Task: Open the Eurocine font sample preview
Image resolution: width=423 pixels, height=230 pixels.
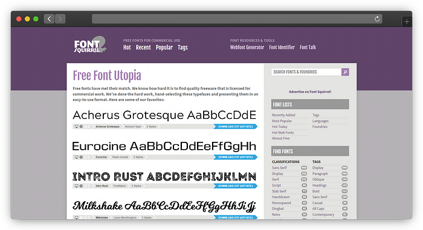Action: [164, 147]
